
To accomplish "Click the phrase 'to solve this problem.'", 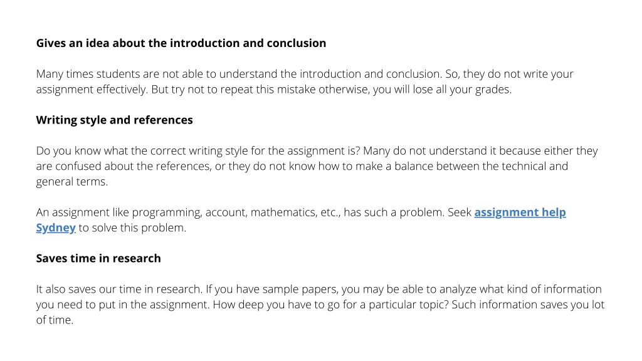I will tap(132, 228).
